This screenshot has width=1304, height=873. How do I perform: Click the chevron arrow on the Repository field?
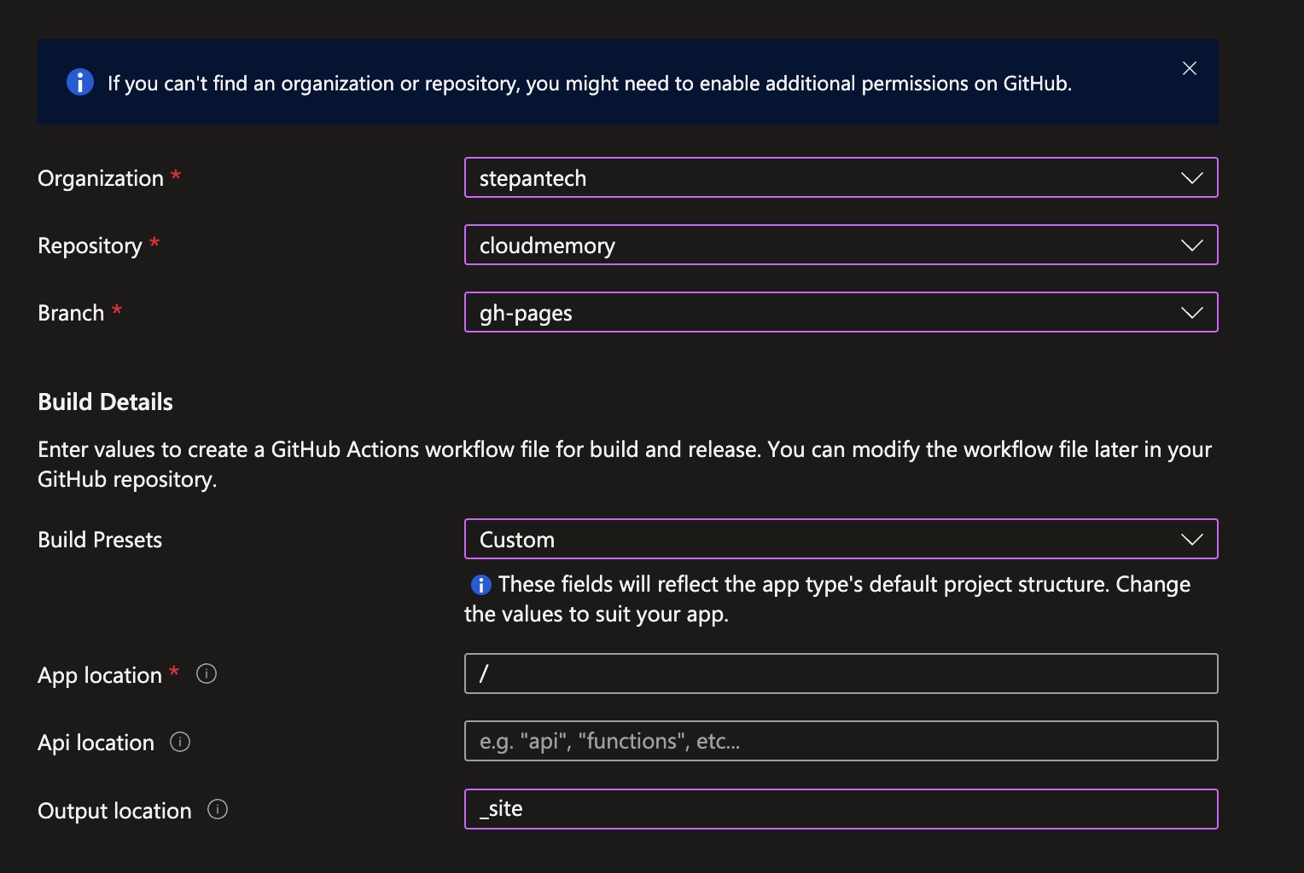click(1191, 246)
